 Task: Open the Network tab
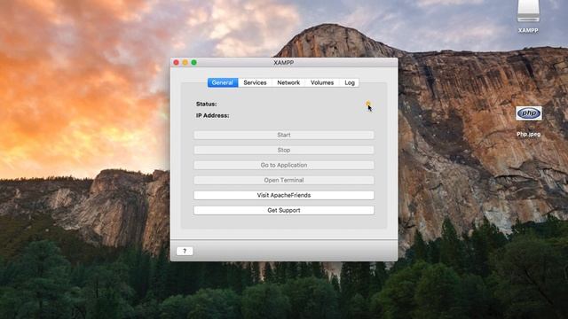288,82
